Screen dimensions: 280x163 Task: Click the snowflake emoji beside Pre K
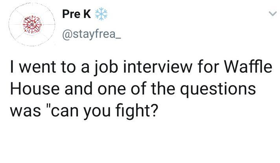pyautogui.click(x=101, y=14)
